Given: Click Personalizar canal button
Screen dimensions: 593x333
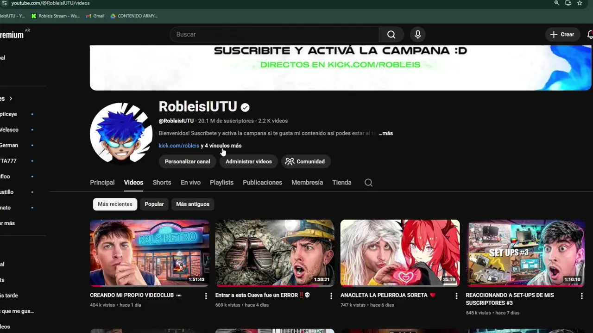Looking at the screenshot, I should [188, 161].
